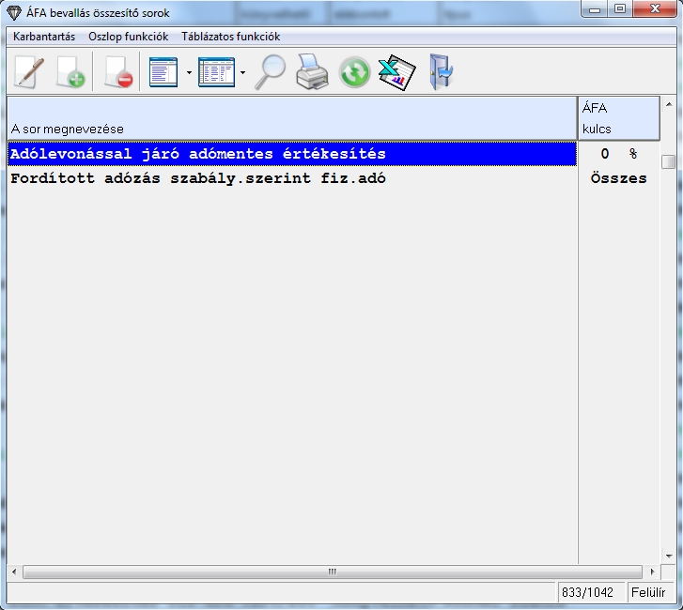Print the list using the printer icon

coord(312,72)
